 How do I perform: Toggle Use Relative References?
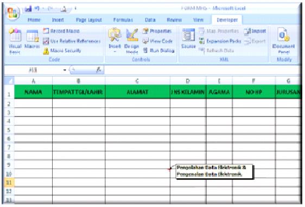pyautogui.click(x=72, y=41)
